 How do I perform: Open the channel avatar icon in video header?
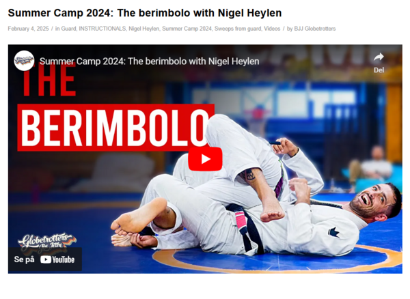pyautogui.click(x=24, y=61)
